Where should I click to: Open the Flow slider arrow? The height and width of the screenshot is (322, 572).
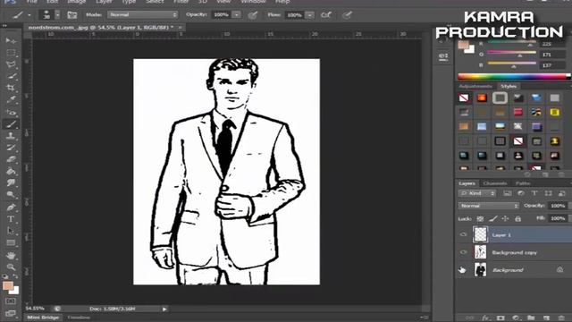(310, 15)
